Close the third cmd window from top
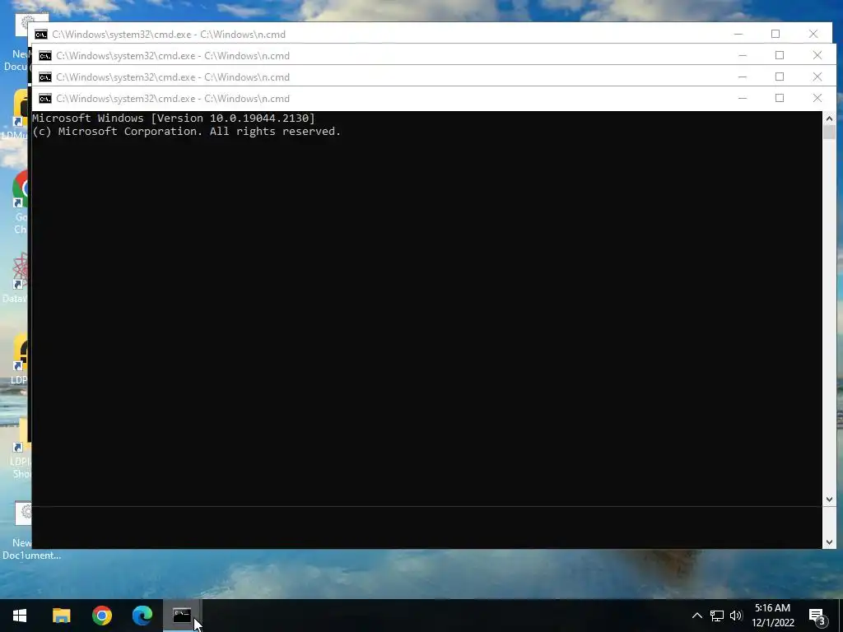The width and height of the screenshot is (843, 632). click(x=817, y=77)
